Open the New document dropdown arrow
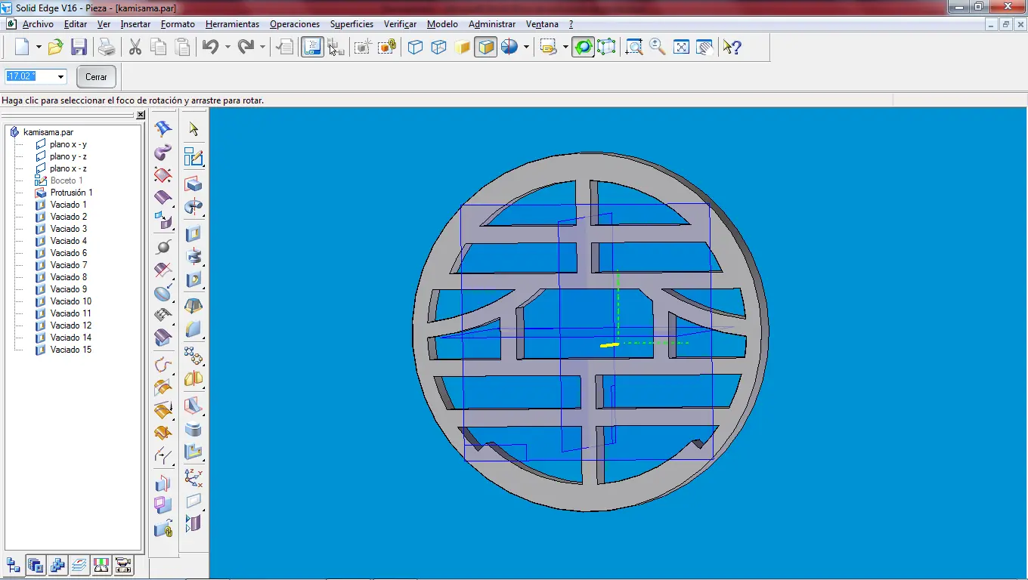 [x=40, y=48]
